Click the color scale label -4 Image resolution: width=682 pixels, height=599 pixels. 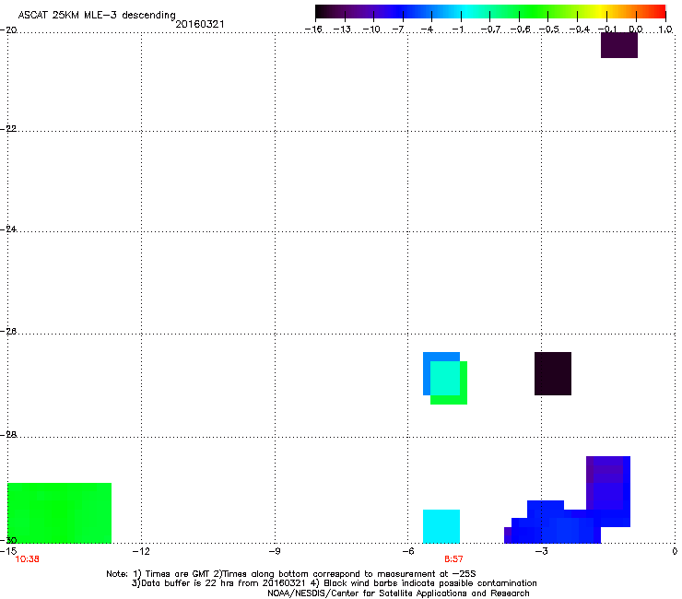click(x=427, y=29)
